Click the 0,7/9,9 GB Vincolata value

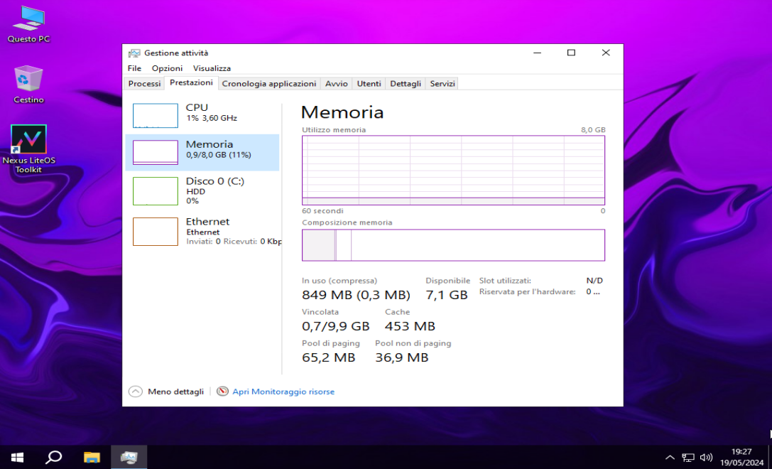pyautogui.click(x=335, y=326)
